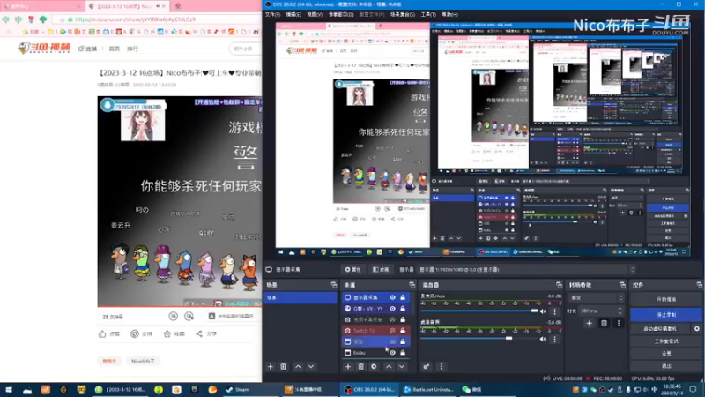This screenshot has height=397, width=705.
Task: Open the transition type dropdown
Action: pyautogui.click(x=597, y=298)
